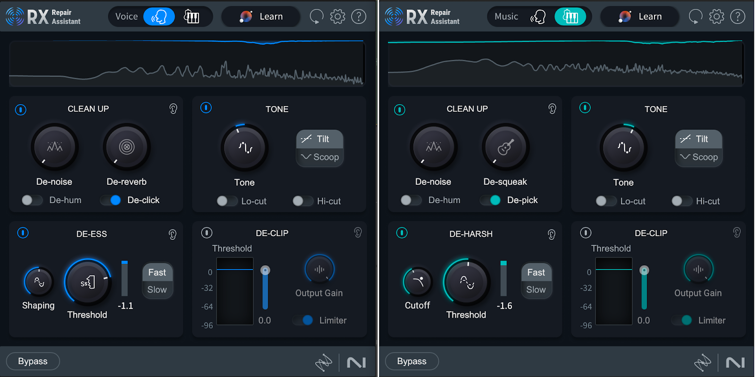The height and width of the screenshot is (377, 755).
Task: Click Output Gain knob in Voice window
Action: pyautogui.click(x=319, y=270)
